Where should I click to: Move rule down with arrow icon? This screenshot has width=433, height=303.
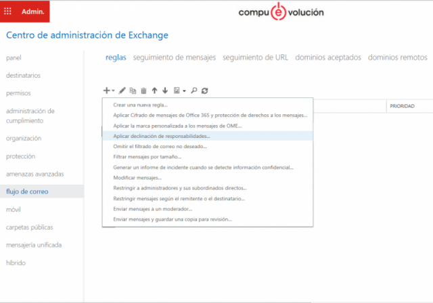164,90
